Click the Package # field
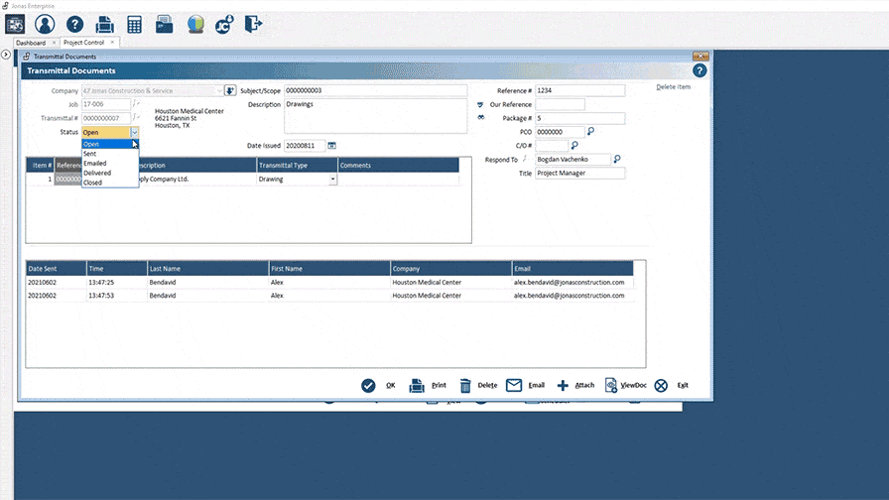The height and width of the screenshot is (500, 889). 580,118
